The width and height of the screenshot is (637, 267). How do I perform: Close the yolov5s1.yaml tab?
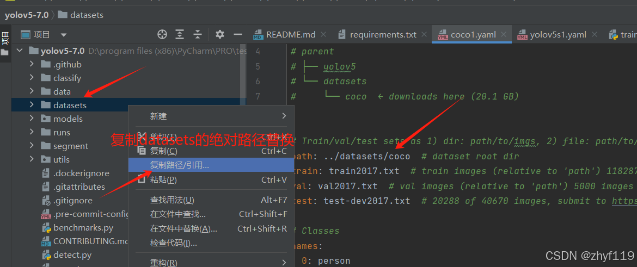pos(594,34)
